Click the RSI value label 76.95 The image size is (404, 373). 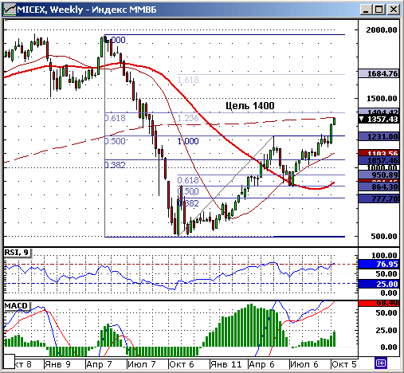coord(379,265)
